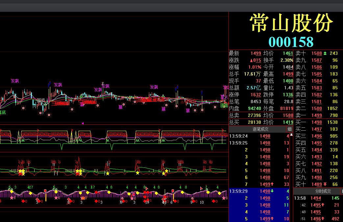The image size is (343, 222).
Task: Select the 分时成交 panel header
Action: pos(323,191)
